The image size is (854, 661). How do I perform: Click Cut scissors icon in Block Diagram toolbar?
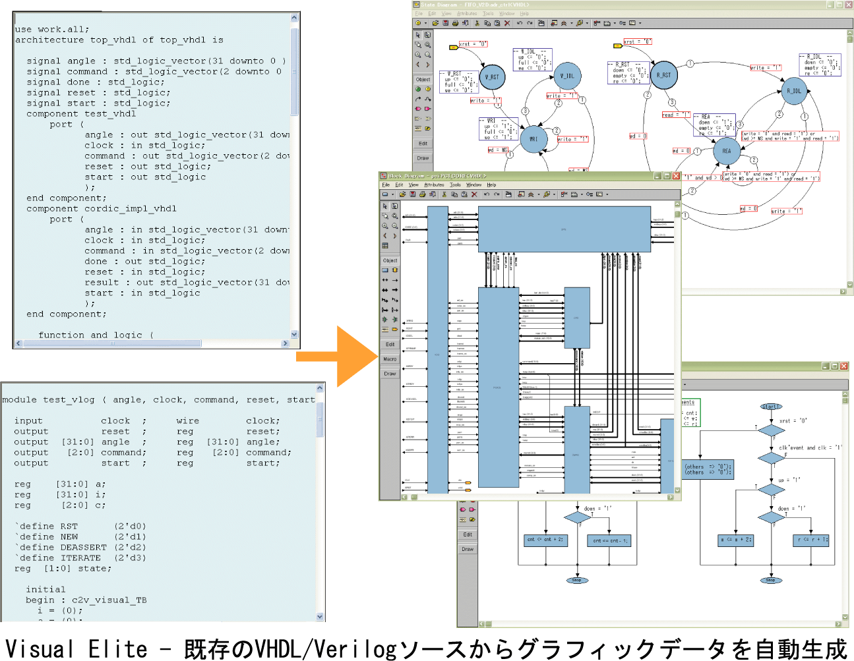(x=444, y=194)
